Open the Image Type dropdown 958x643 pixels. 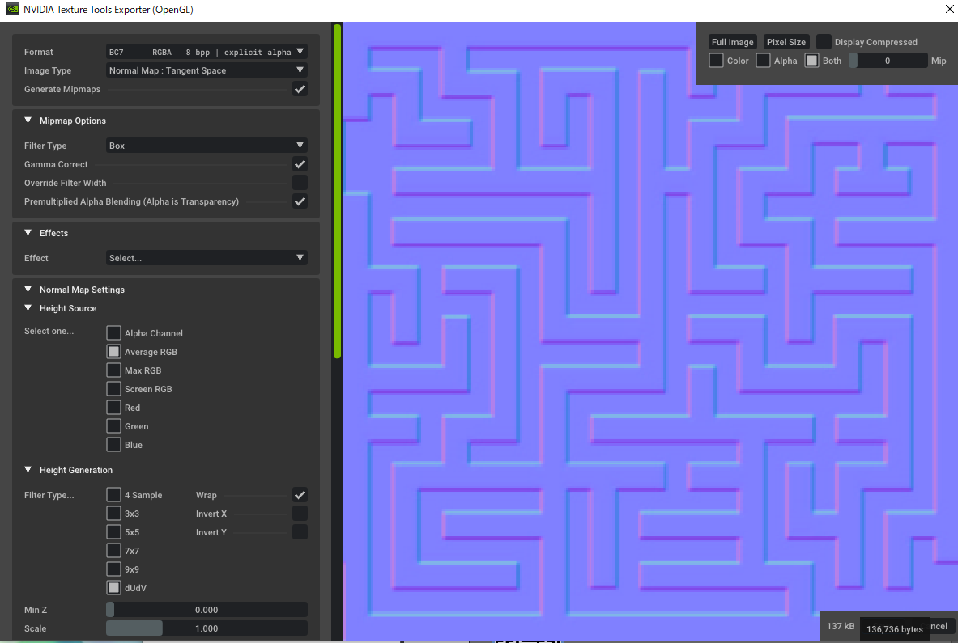coord(207,70)
